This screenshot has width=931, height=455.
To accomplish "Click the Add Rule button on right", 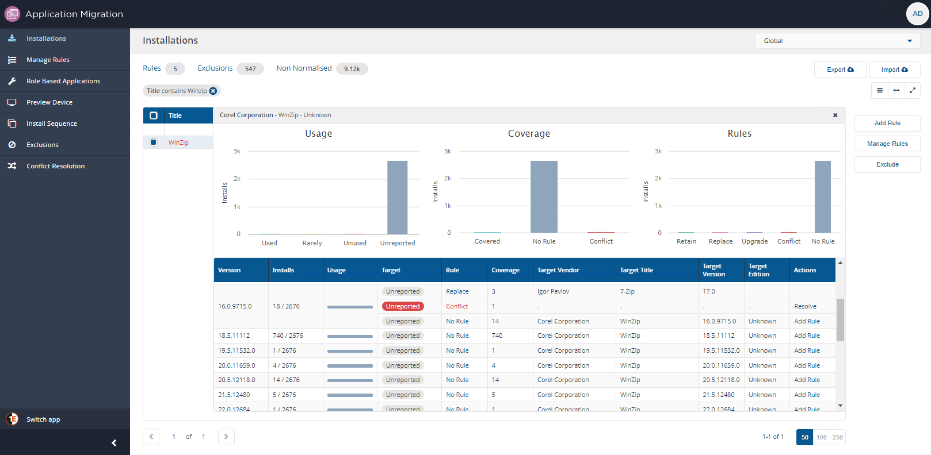I will pyautogui.click(x=887, y=123).
